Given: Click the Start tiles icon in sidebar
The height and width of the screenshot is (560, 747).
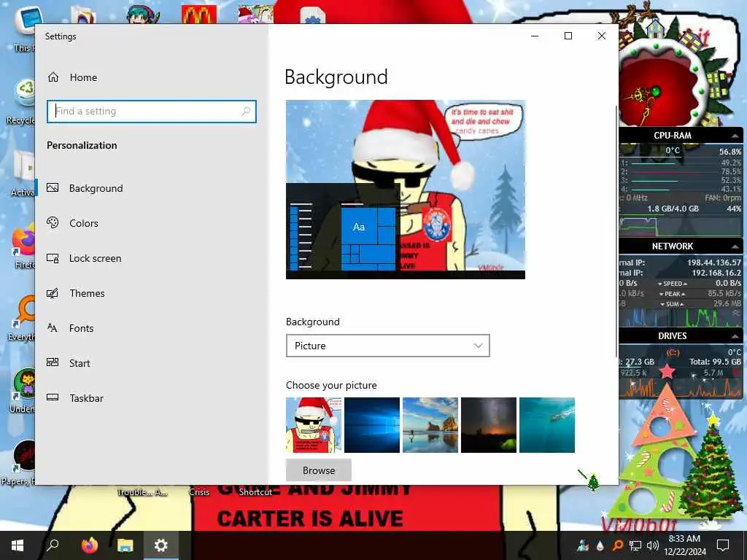Looking at the screenshot, I should (x=53, y=362).
